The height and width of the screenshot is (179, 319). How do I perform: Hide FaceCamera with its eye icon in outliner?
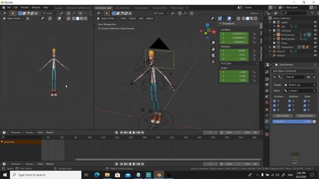[315, 35]
